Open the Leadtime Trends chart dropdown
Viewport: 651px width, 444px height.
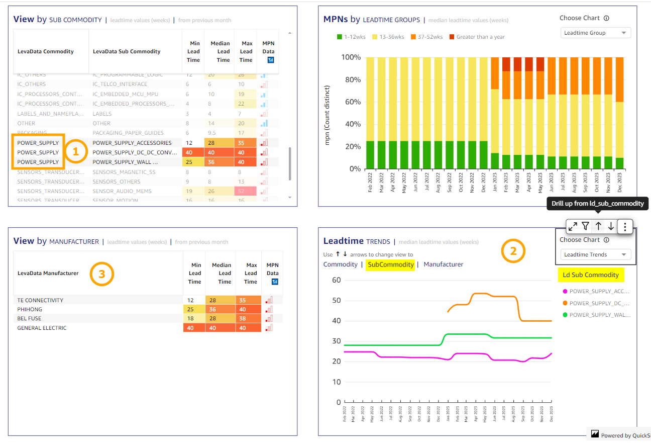(595, 254)
